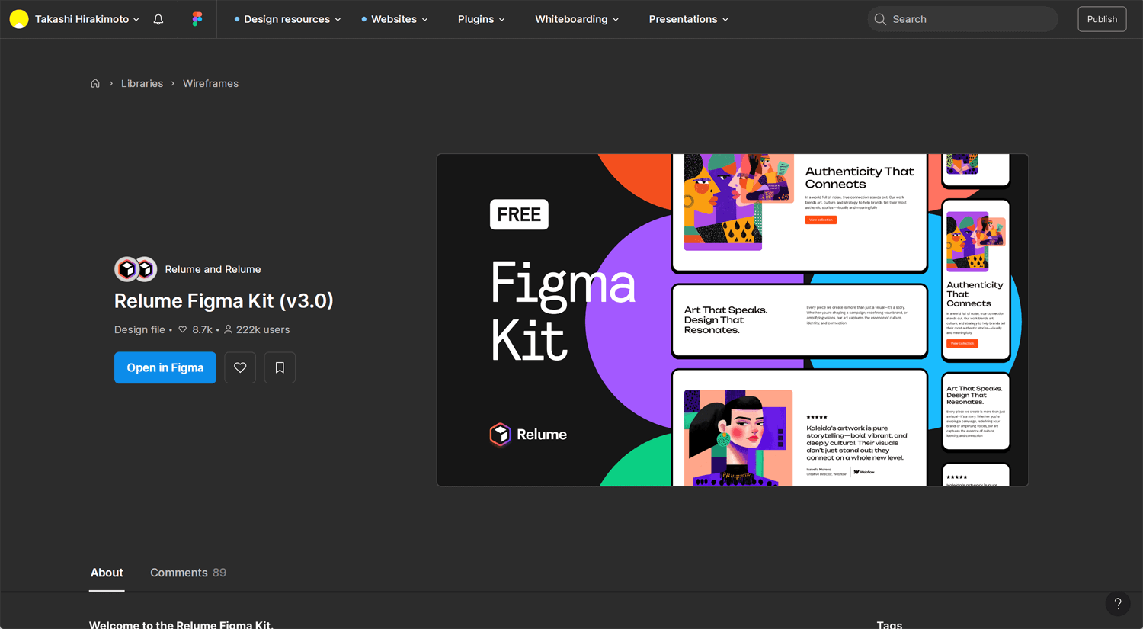The width and height of the screenshot is (1143, 629).
Task: Save the kit with the bookmark button
Action: click(x=280, y=367)
